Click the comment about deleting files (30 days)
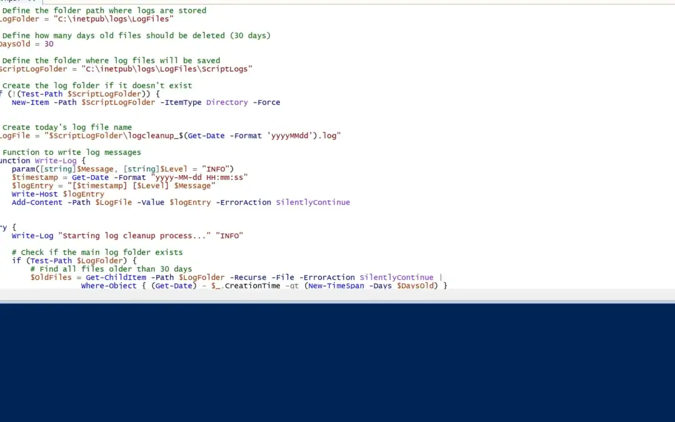675x422 pixels. click(136, 35)
